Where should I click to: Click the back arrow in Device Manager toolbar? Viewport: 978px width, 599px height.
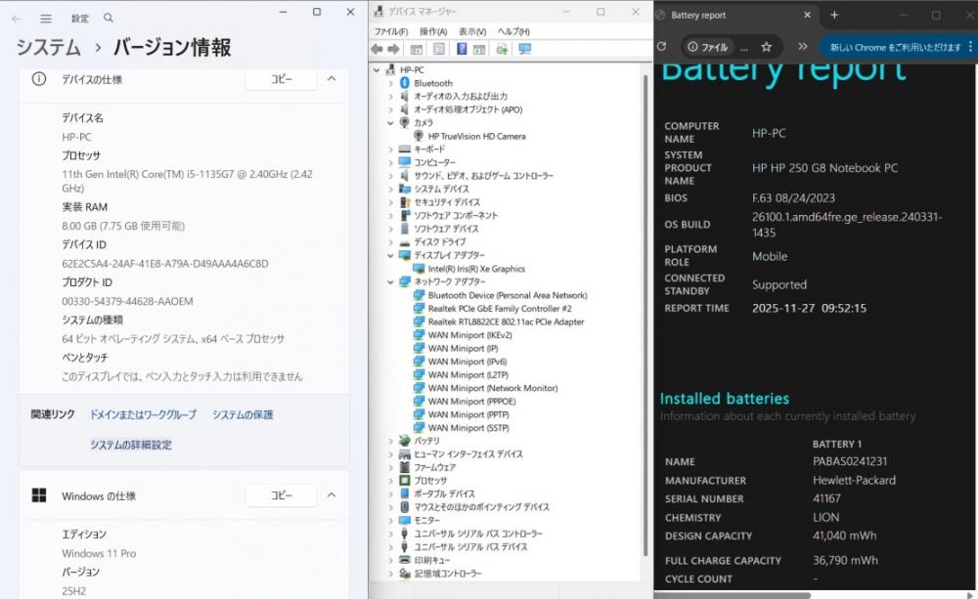pyautogui.click(x=377, y=49)
